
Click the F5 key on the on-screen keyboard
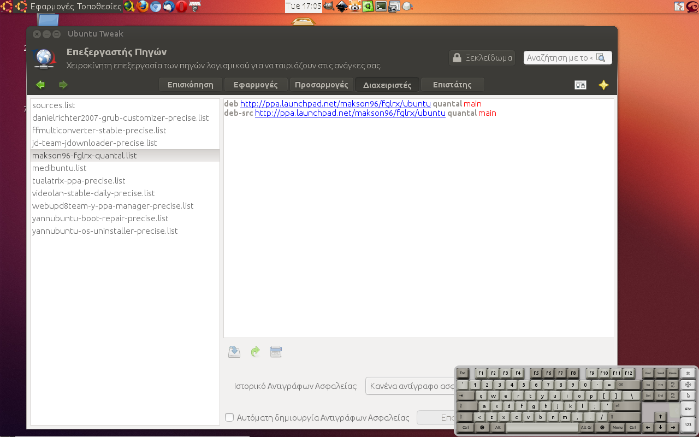tap(536, 373)
